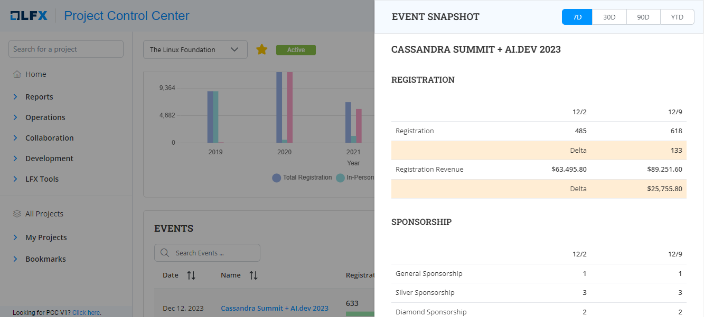Screen dimensions: 704x317
Task: Toggle In-Person legend marker in chart
Action: 340,177
